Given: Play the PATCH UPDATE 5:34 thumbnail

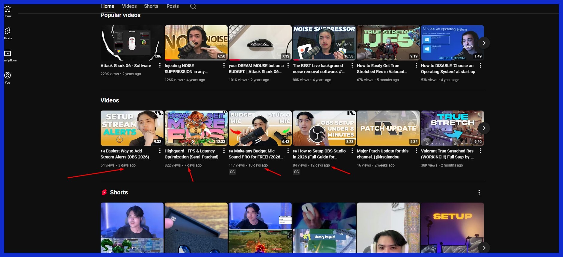Looking at the screenshot, I should point(388,128).
